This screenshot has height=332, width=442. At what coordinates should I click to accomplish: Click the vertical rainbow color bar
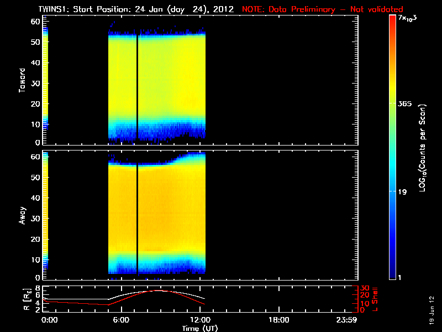[393, 147]
